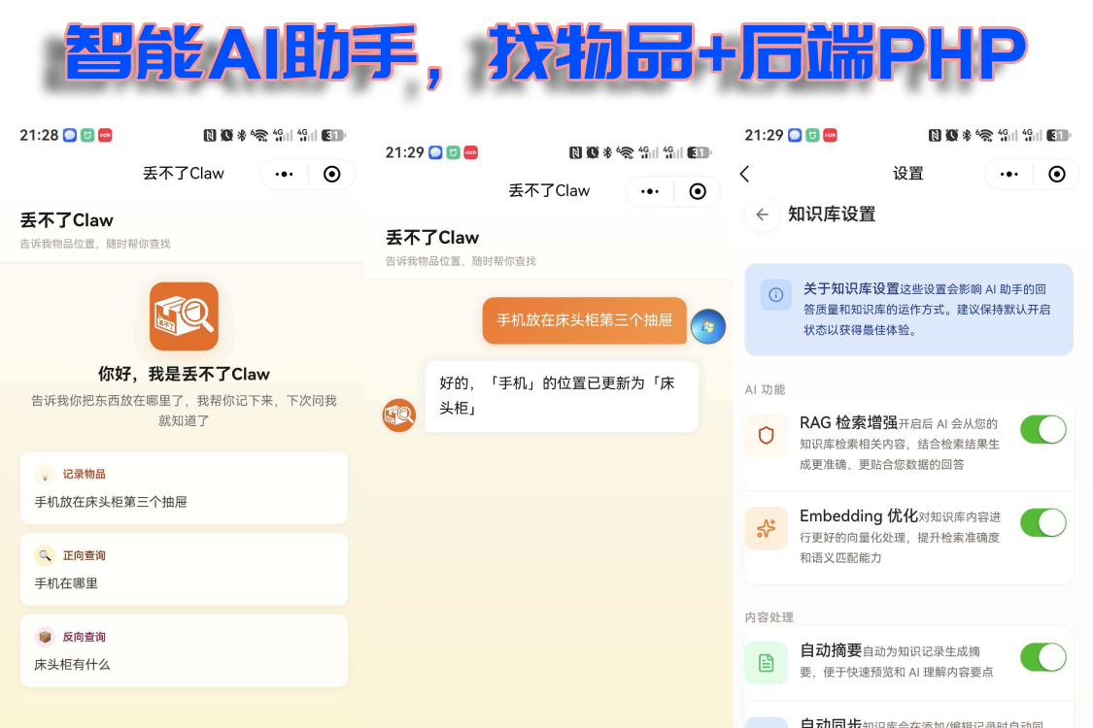Screen dimensions: 1093x728
Task: Tap the close target icon in middle chat screen
Action: (698, 191)
